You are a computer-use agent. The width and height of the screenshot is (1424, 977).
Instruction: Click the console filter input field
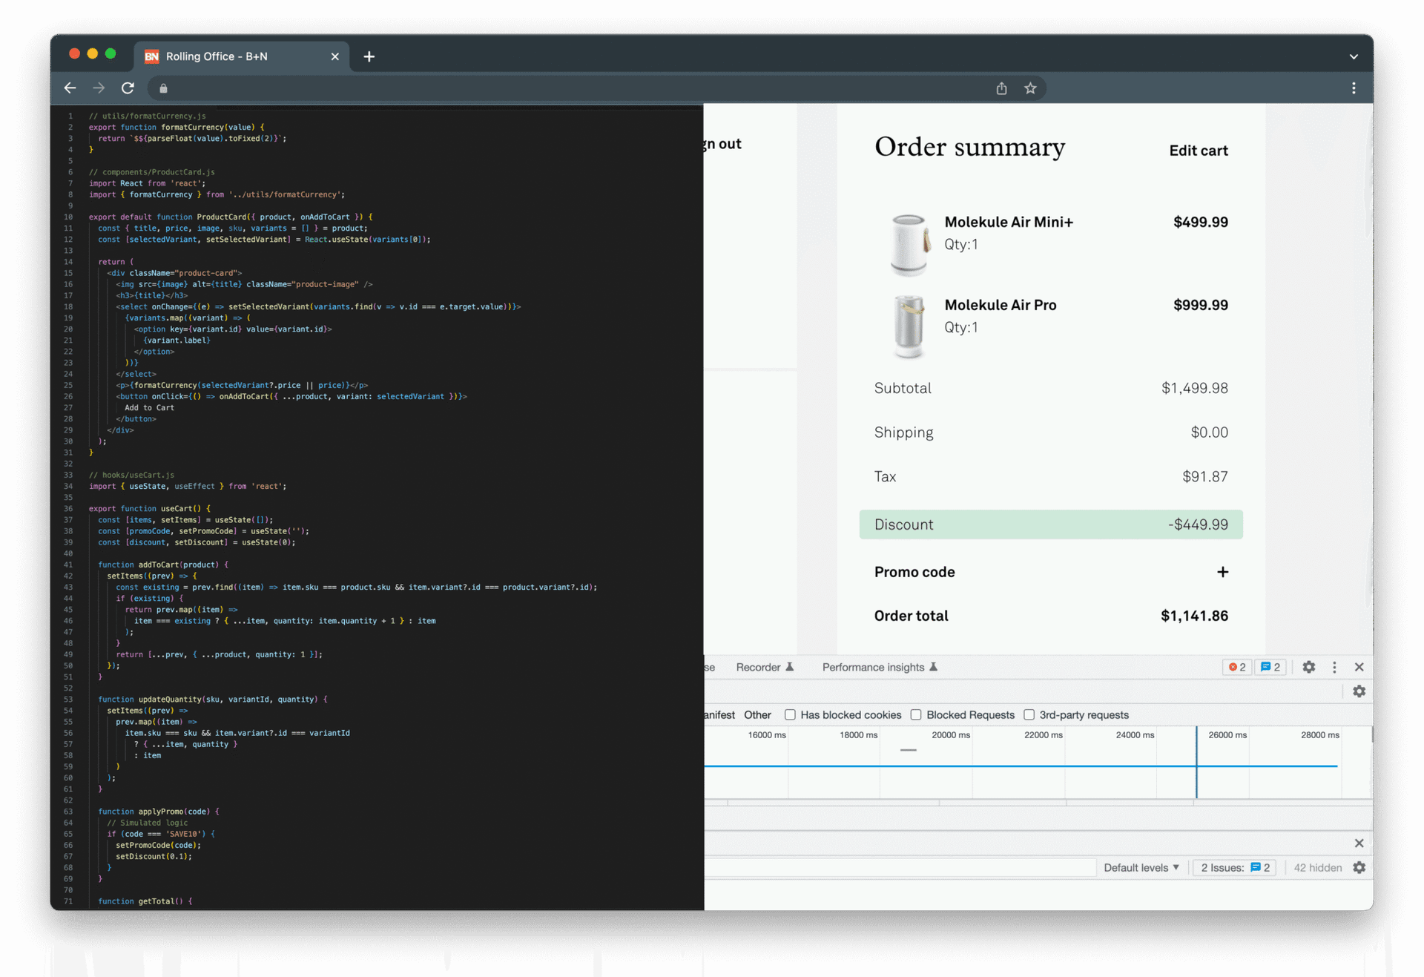tap(900, 868)
